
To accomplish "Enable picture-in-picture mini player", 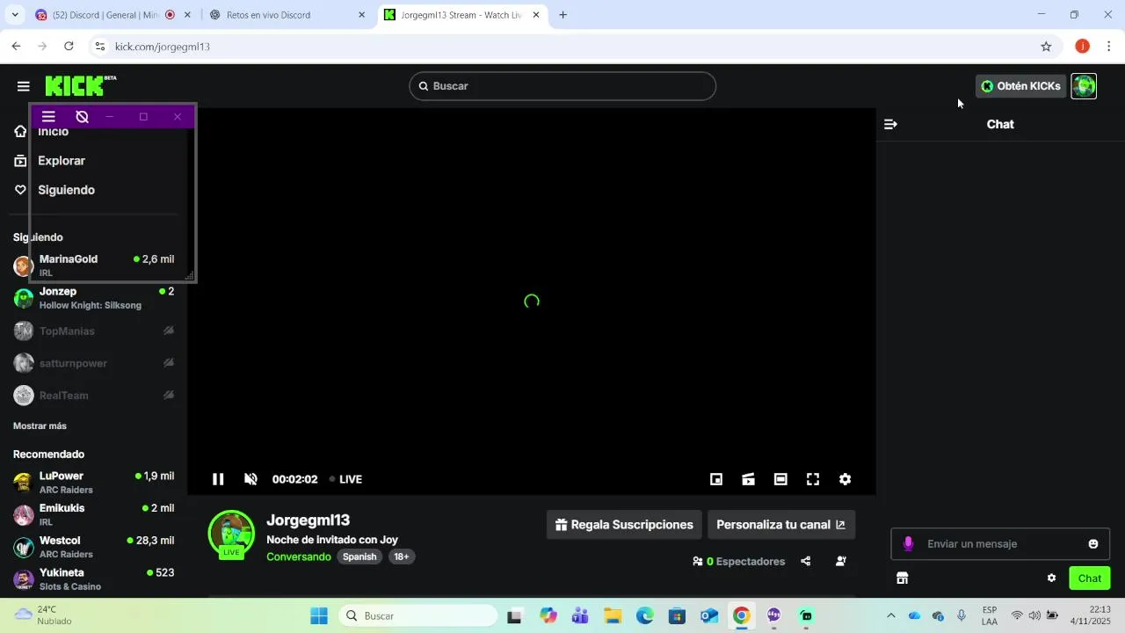I will 716,479.
